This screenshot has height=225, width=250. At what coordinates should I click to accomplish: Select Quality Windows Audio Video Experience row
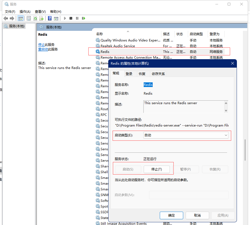tap(160, 40)
